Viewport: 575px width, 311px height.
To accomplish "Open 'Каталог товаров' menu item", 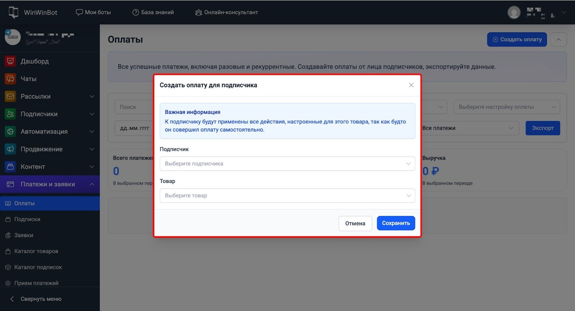I will [36, 251].
